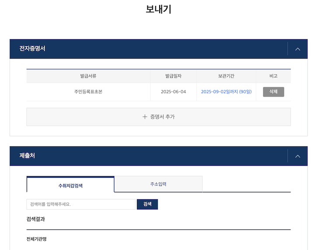Switch to the 수취지갑검색 tab

pyautogui.click(x=70, y=185)
